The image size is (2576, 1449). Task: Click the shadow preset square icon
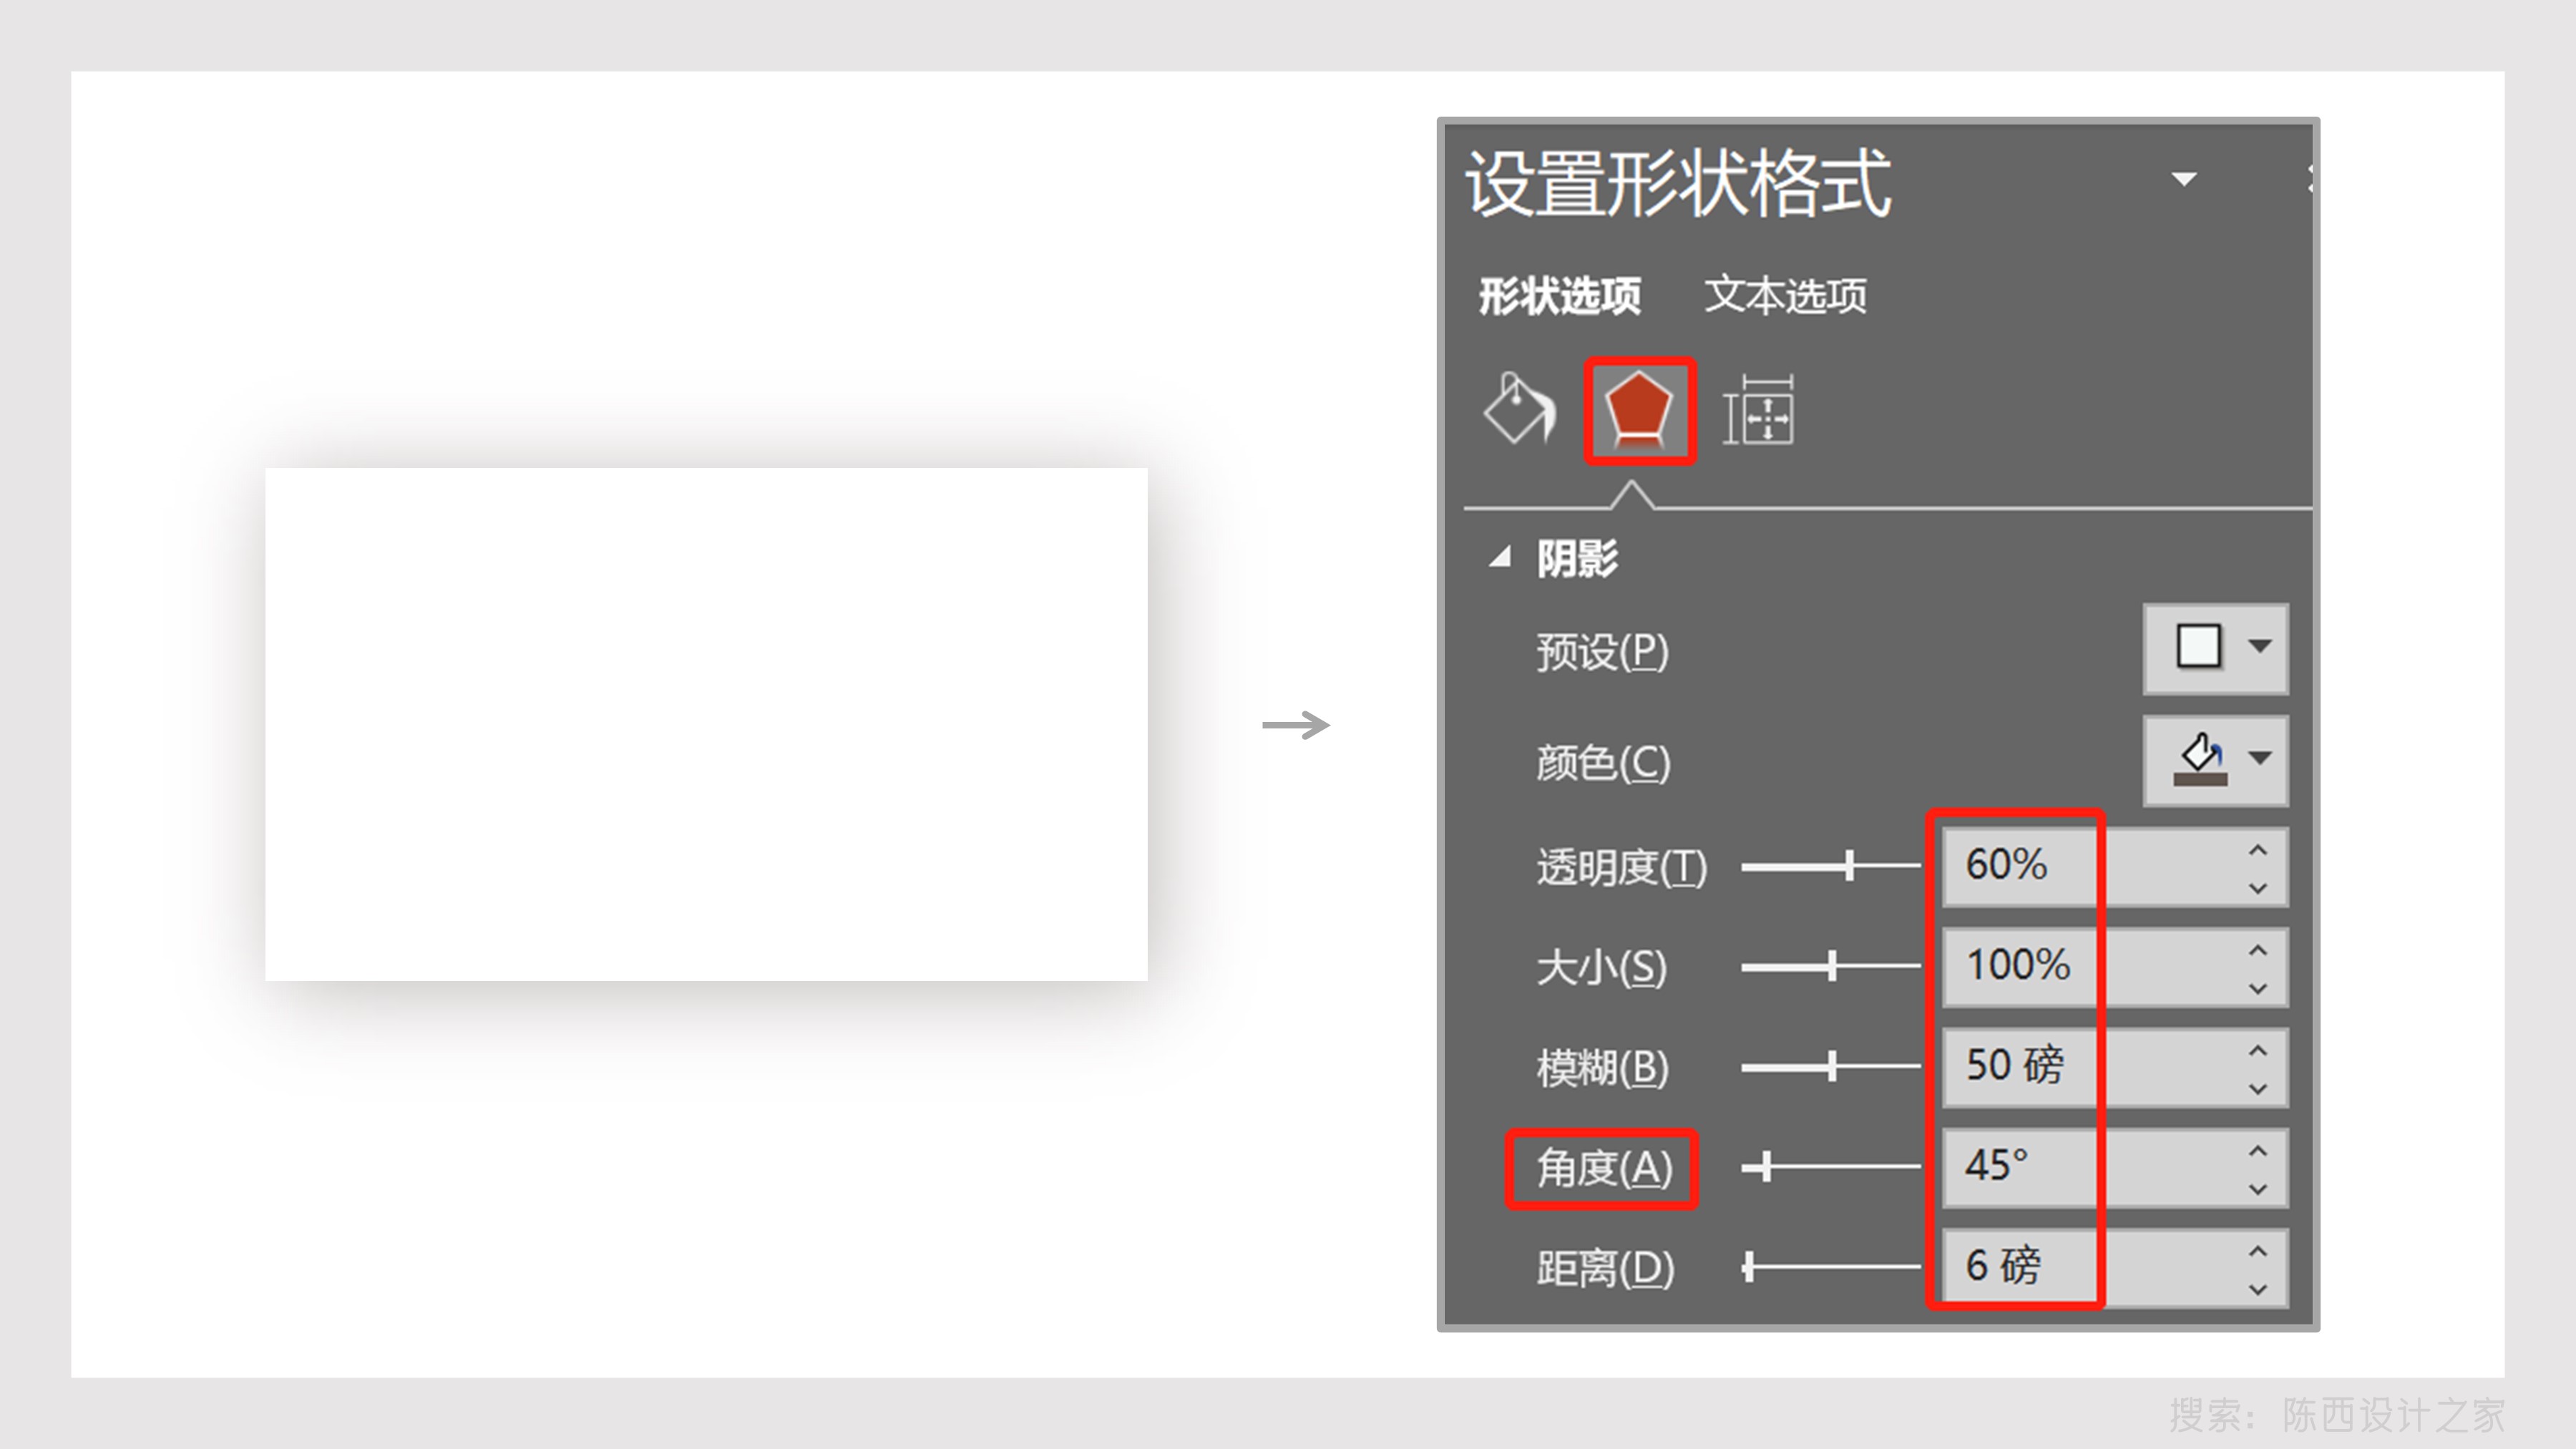click(x=2198, y=647)
